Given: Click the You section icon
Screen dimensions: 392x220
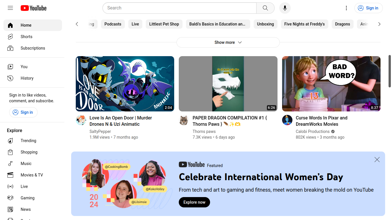Looking at the screenshot, I should coord(10,67).
